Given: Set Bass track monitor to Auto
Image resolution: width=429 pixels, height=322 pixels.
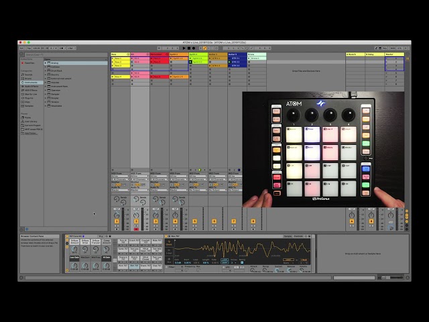Looking at the screenshot, I should coord(119,185).
